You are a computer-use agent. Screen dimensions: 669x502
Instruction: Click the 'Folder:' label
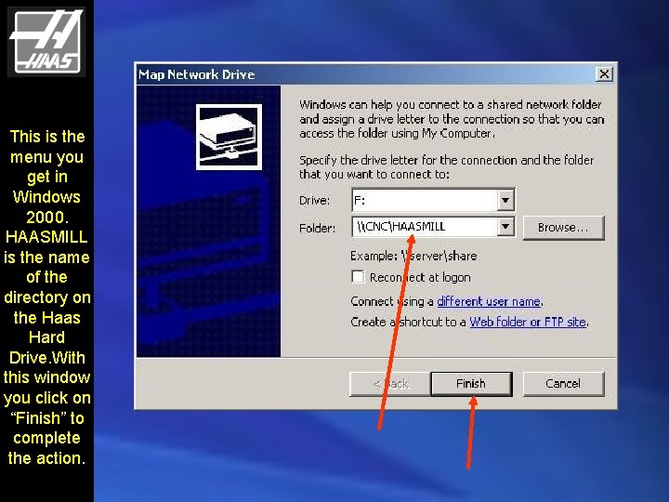coord(317,229)
